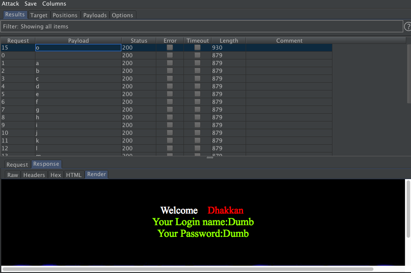The height and width of the screenshot is (273, 411).
Task: Select the row with payload a
Action: [x=167, y=63]
